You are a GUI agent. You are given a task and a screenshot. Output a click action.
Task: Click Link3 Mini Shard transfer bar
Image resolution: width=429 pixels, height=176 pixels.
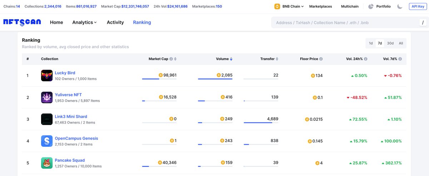pyautogui.click(x=261, y=123)
